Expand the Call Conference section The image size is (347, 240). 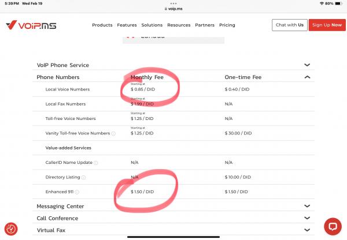pyautogui.click(x=307, y=218)
